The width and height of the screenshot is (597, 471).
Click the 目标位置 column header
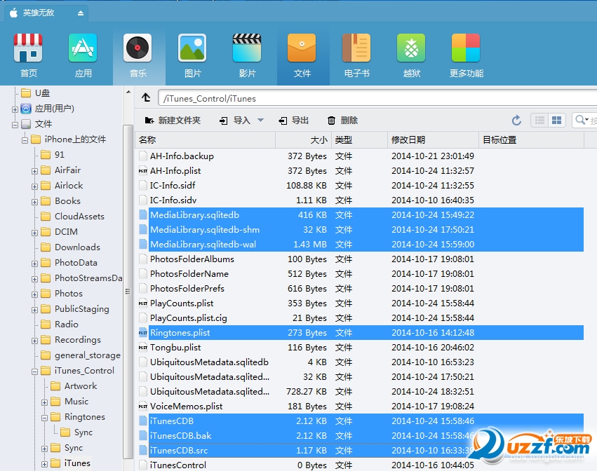[531, 140]
